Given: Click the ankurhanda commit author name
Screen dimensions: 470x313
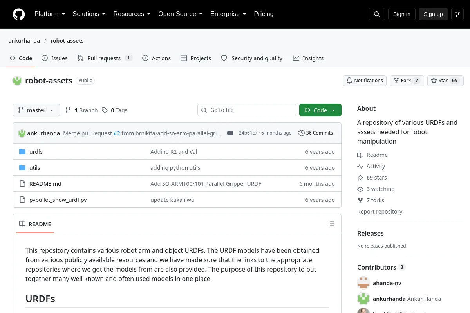Looking at the screenshot, I should pos(43,133).
